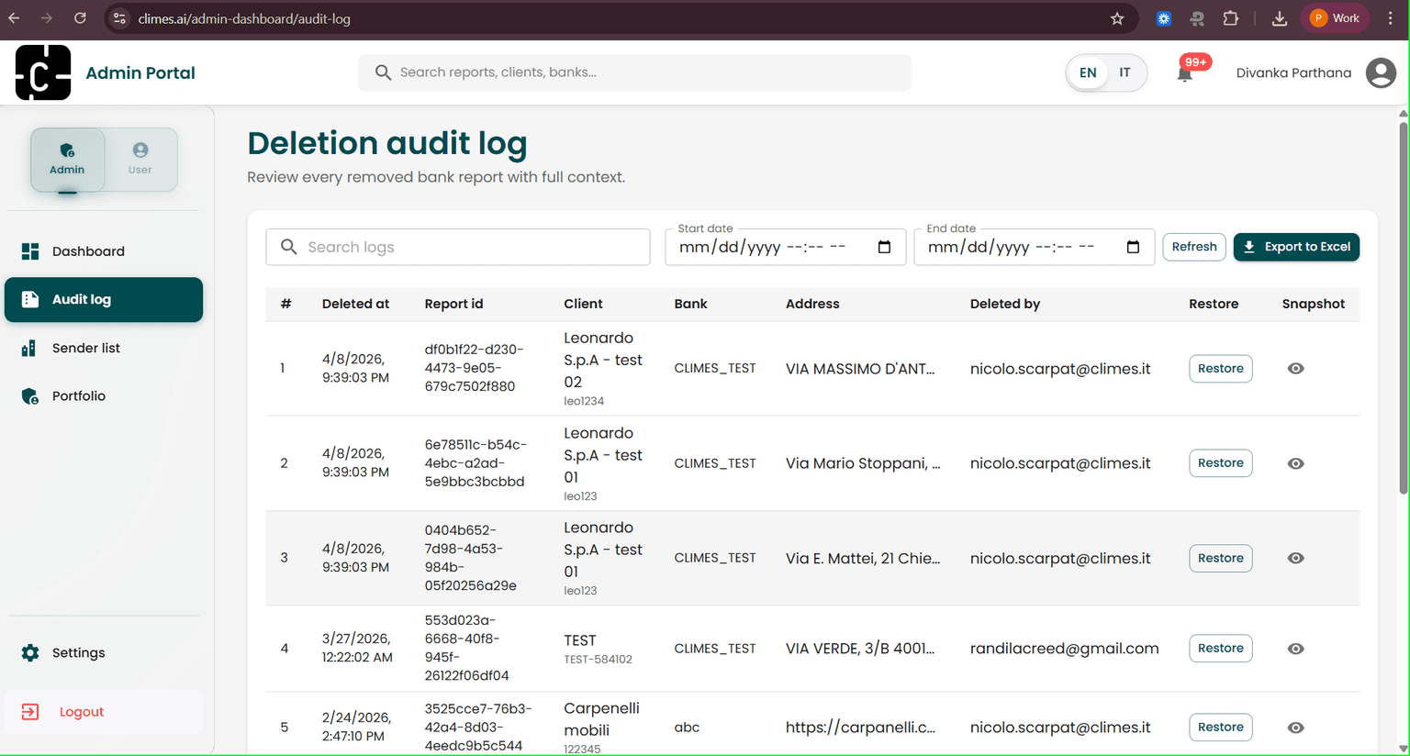Restore report 0404b652 in row 3
This screenshot has width=1410, height=756.
(1220, 558)
